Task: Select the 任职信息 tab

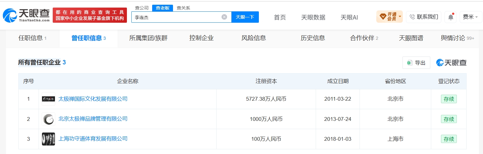Action: coord(33,38)
